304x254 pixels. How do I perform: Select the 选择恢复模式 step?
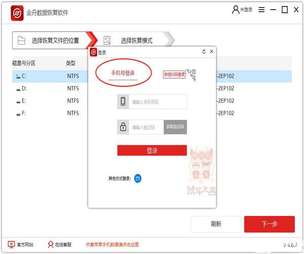(134, 41)
